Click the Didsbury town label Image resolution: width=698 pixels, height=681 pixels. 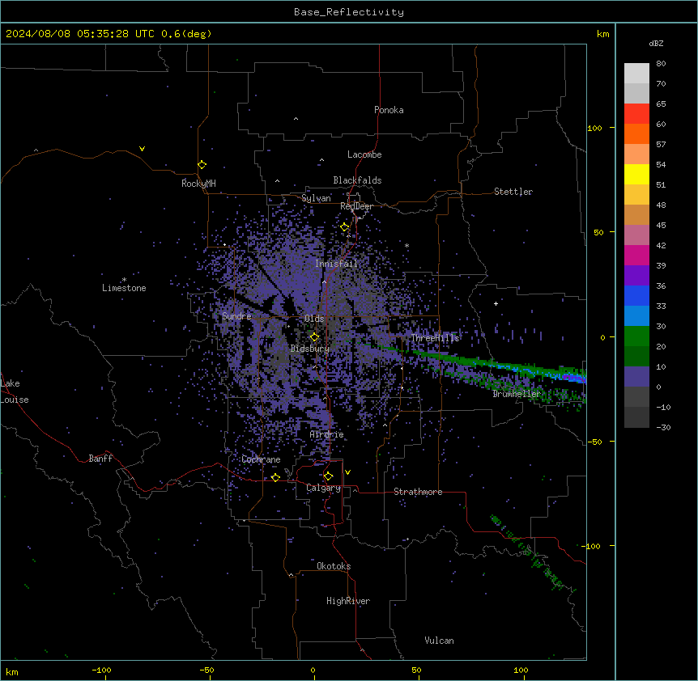tap(309, 349)
